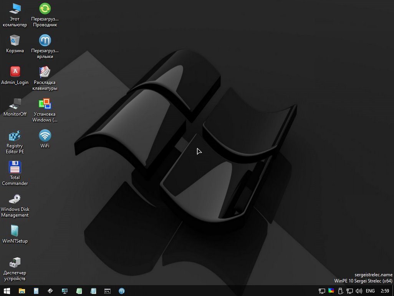The image size is (394, 296).
Task: Select the Registry Editor PE icon
Action: tap(15, 136)
